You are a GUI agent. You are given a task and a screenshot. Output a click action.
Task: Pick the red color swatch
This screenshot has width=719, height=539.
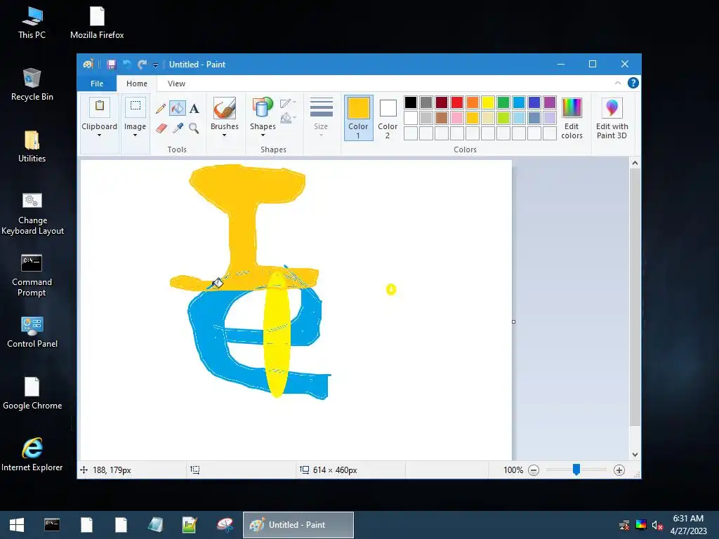tap(457, 102)
